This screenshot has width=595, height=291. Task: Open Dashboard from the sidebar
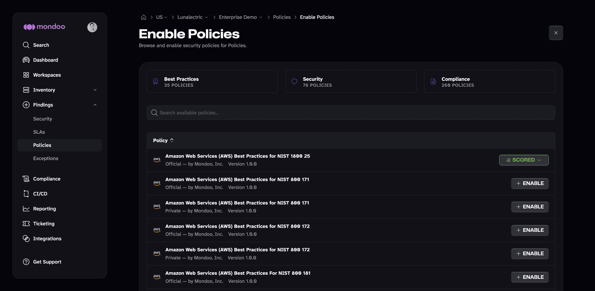46,60
